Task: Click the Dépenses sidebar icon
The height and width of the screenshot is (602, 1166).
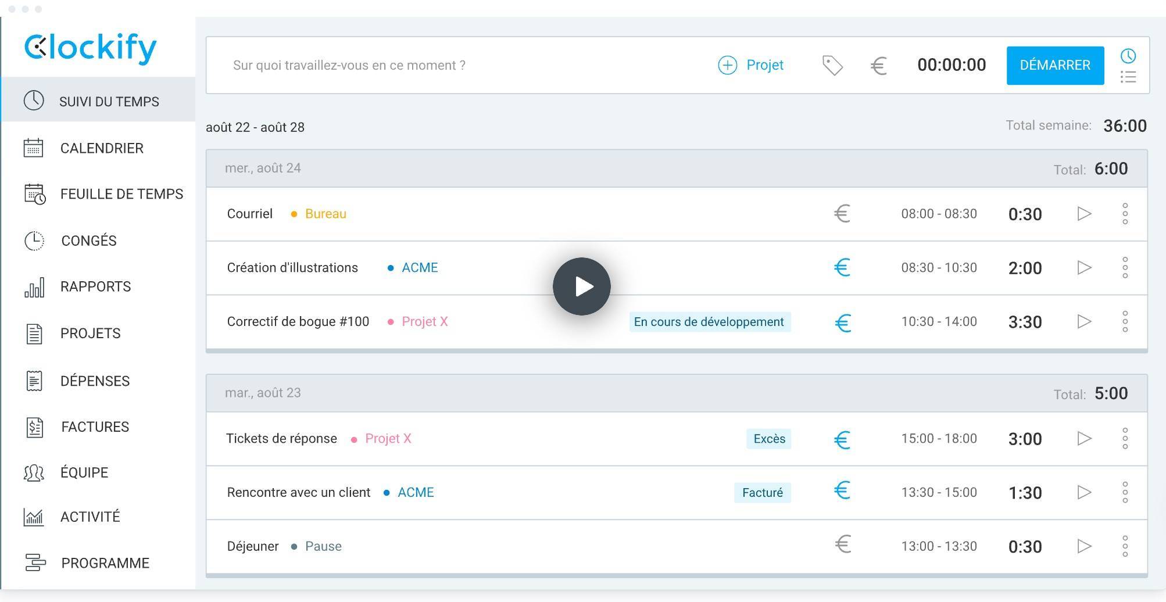Action: 33,381
